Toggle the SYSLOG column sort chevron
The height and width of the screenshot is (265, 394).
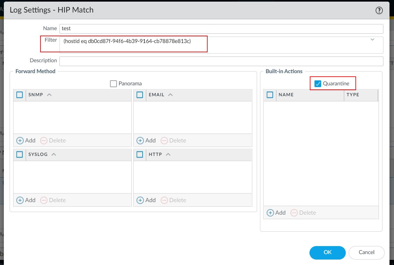pos(54,154)
